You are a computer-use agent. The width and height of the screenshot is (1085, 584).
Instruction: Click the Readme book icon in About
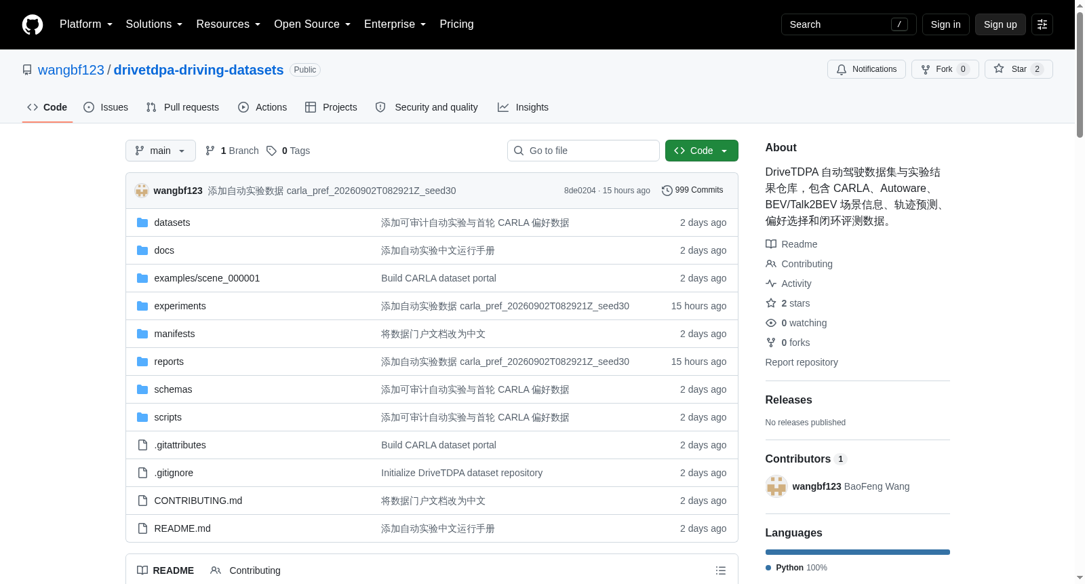[x=771, y=244]
